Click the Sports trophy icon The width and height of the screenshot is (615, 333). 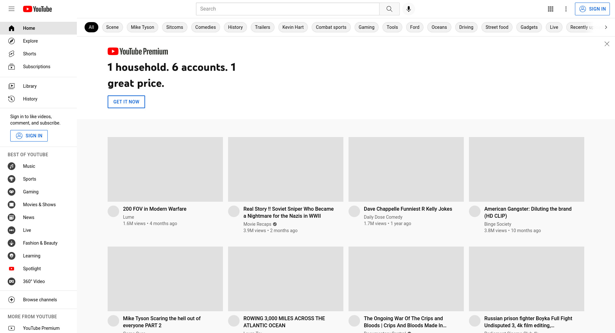12,179
